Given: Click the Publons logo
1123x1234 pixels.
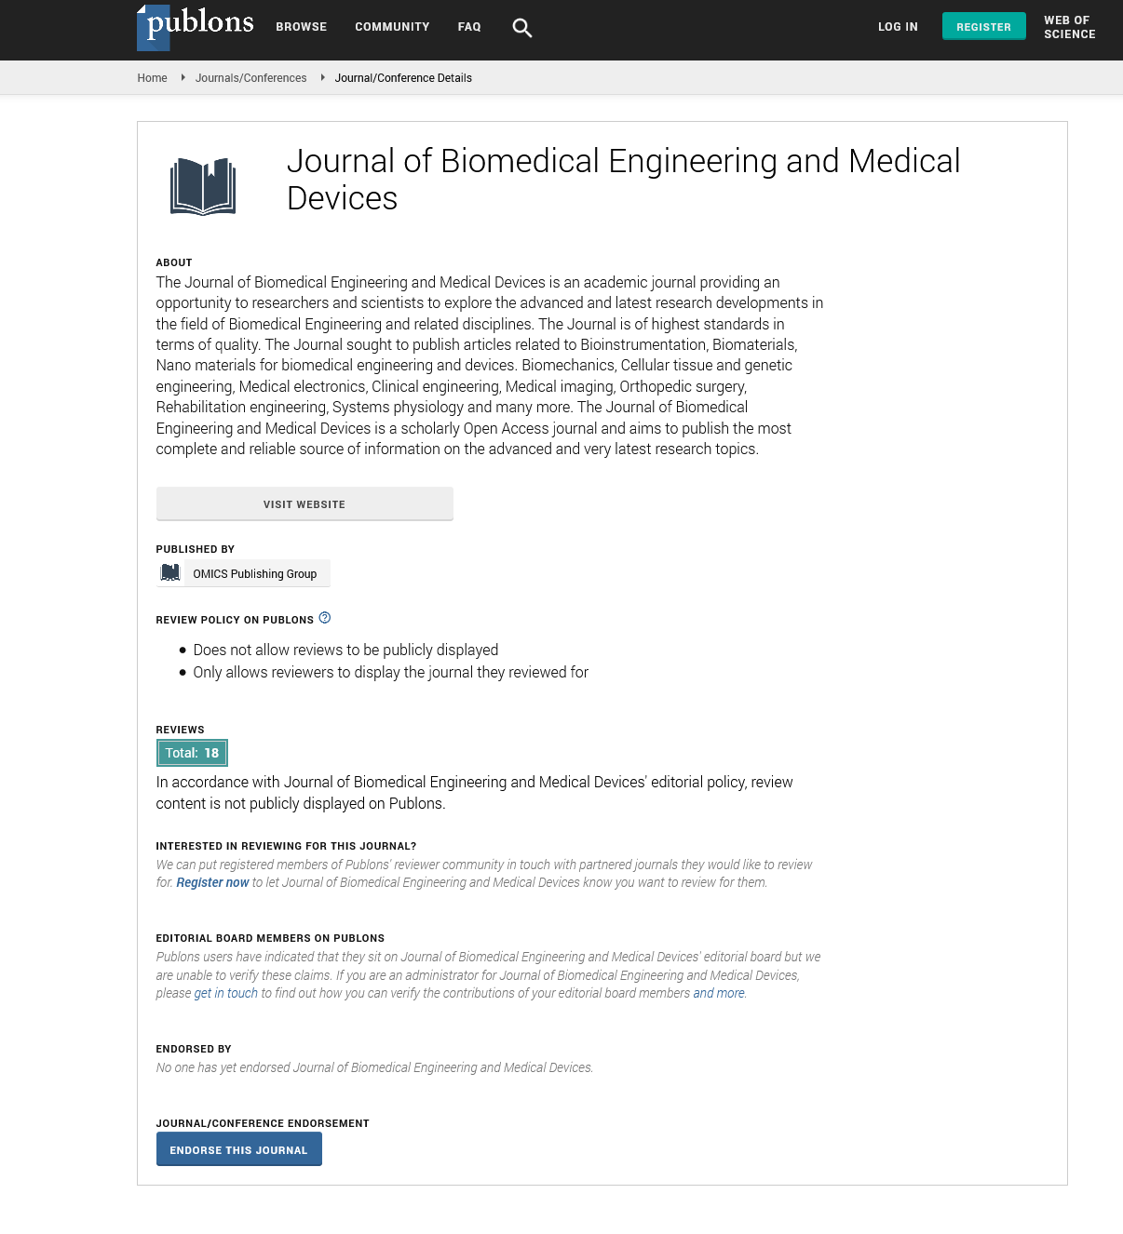Looking at the screenshot, I should coord(196,26).
